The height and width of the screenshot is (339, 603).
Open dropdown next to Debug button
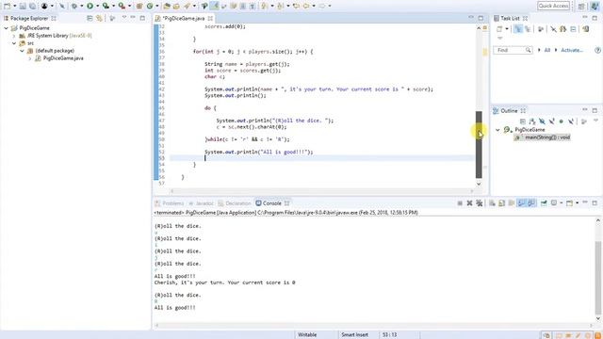[x=82, y=6]
